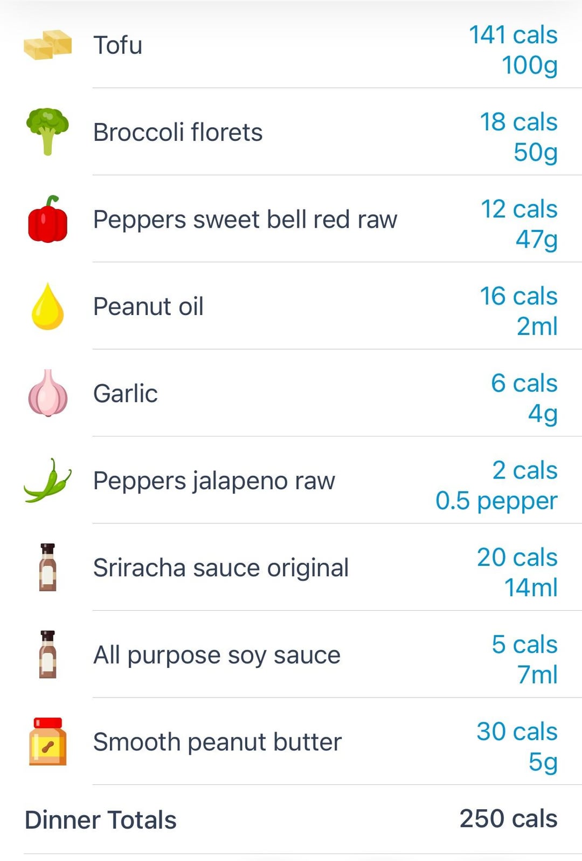Open the Peanut oil entry
The image size is (582, 861).
(x=291, y=306)
